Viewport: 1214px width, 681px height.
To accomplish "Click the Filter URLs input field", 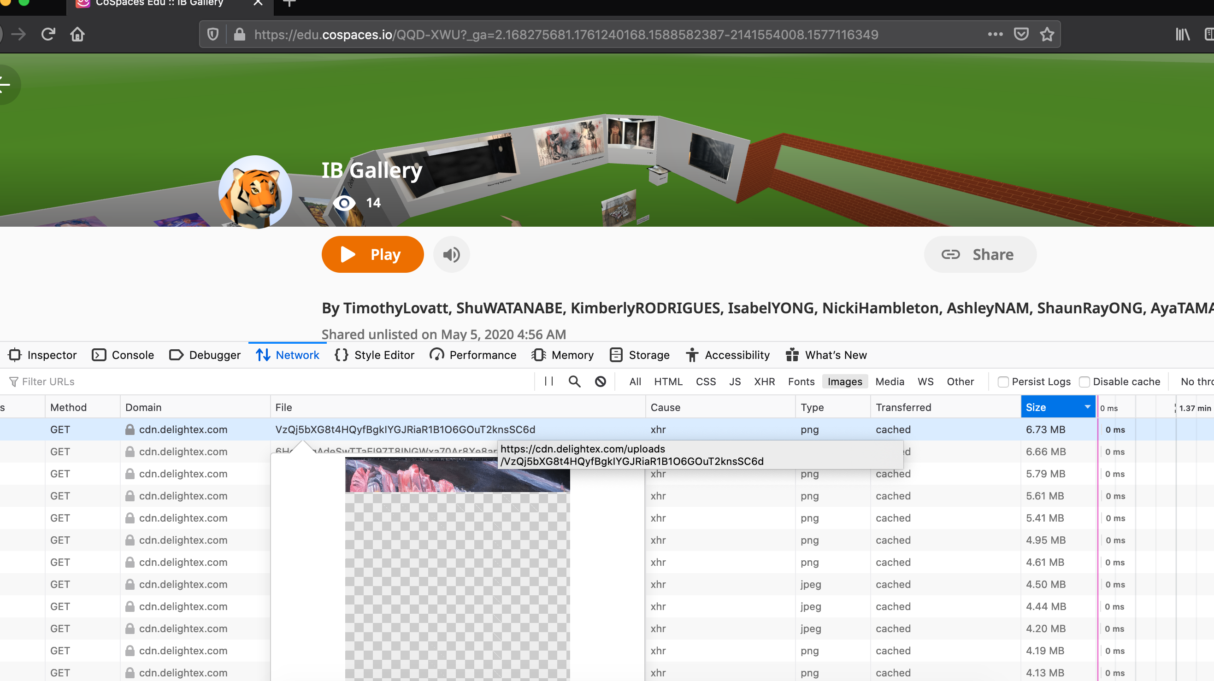I will [x=269, y=381].
